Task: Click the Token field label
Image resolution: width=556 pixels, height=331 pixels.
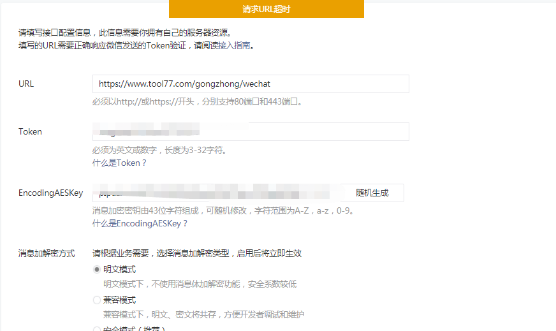Action: click(30, 131)
